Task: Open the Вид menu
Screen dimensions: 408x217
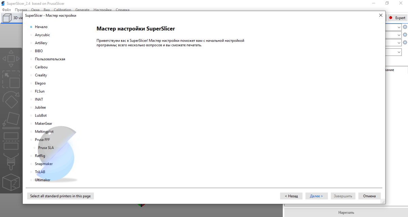Action: (x=47, y=10)
